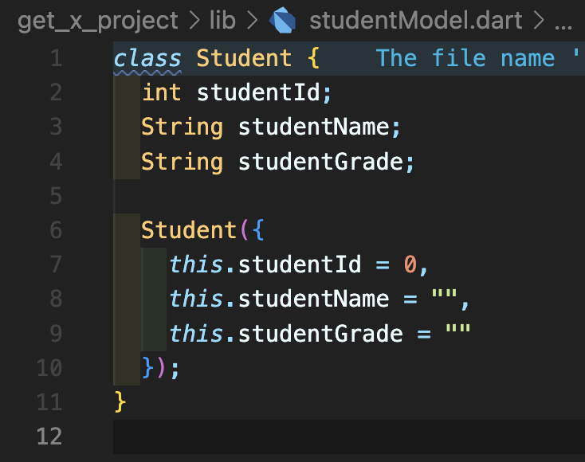Click the underlined class keyword

pyautogui.click(x=147, y=58)
